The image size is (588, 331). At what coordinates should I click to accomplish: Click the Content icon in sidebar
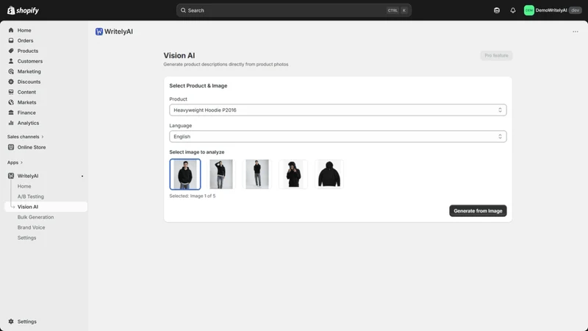(11, 92)
